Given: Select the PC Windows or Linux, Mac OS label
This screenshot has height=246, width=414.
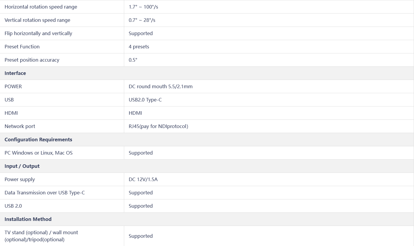Looking at the screenshot, I should pos(39,153).
